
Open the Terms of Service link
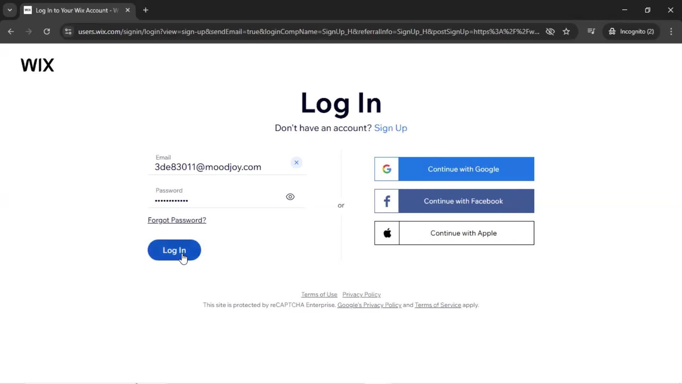(x=438, y=305)
